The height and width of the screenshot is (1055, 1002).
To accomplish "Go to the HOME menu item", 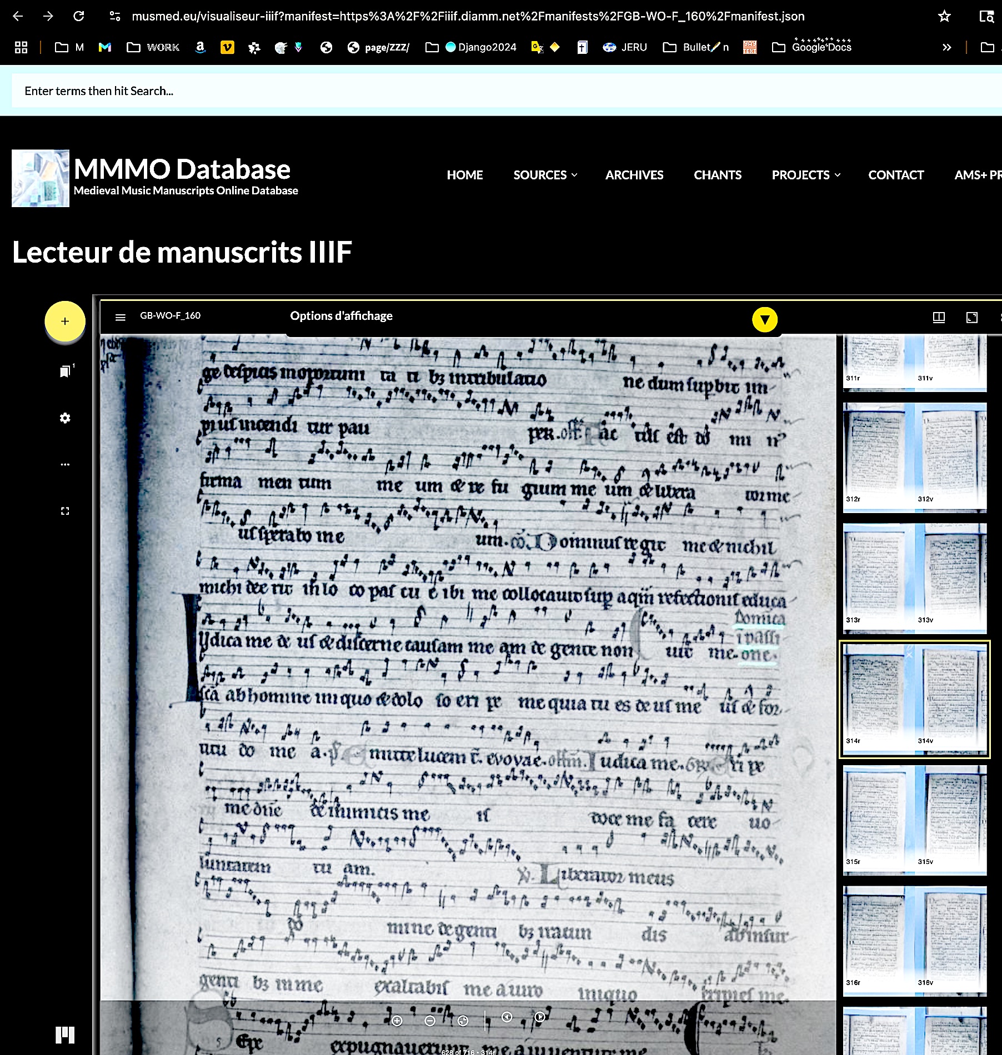I will (x=465, y=175).
